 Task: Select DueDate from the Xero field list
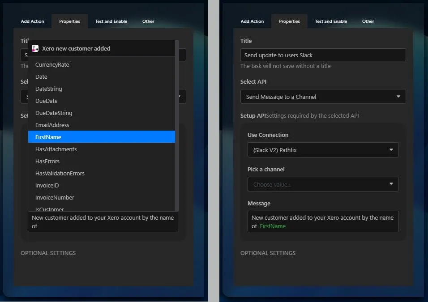102,101
